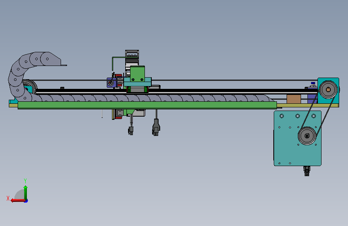Viewport: 348px width, 226px height.
Task: Select the brown block near the rail end
Action: click(x=294, y=99)
